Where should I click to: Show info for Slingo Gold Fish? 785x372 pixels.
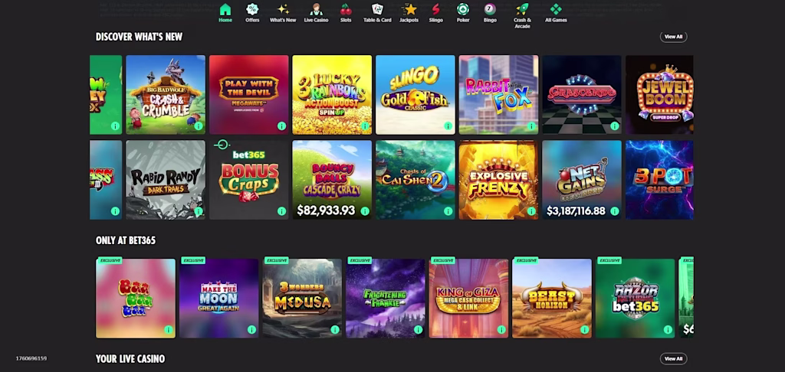coord(448,126)
